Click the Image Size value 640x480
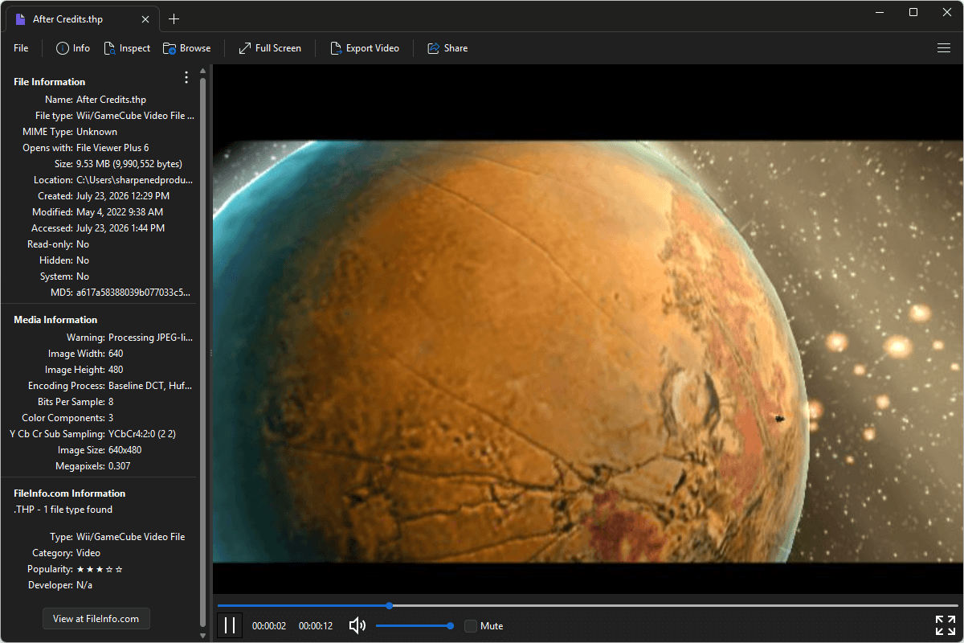Image resolution: width=964 pixels, height=643 pixels. (x=125, y=450)
